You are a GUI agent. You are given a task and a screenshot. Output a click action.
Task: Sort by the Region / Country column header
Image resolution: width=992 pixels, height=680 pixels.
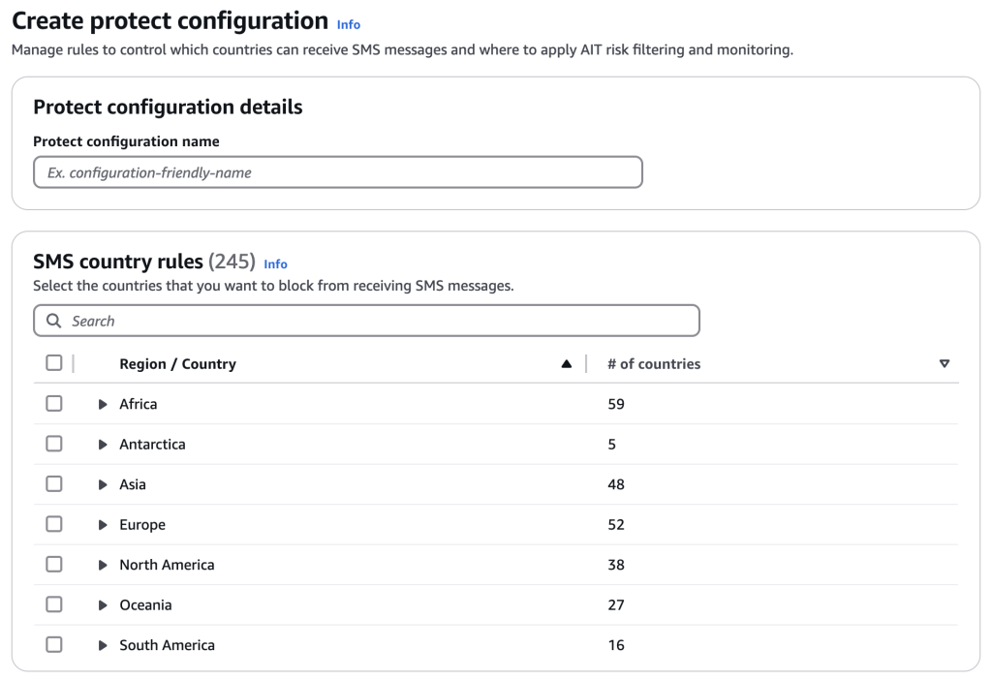click(177, 364)
